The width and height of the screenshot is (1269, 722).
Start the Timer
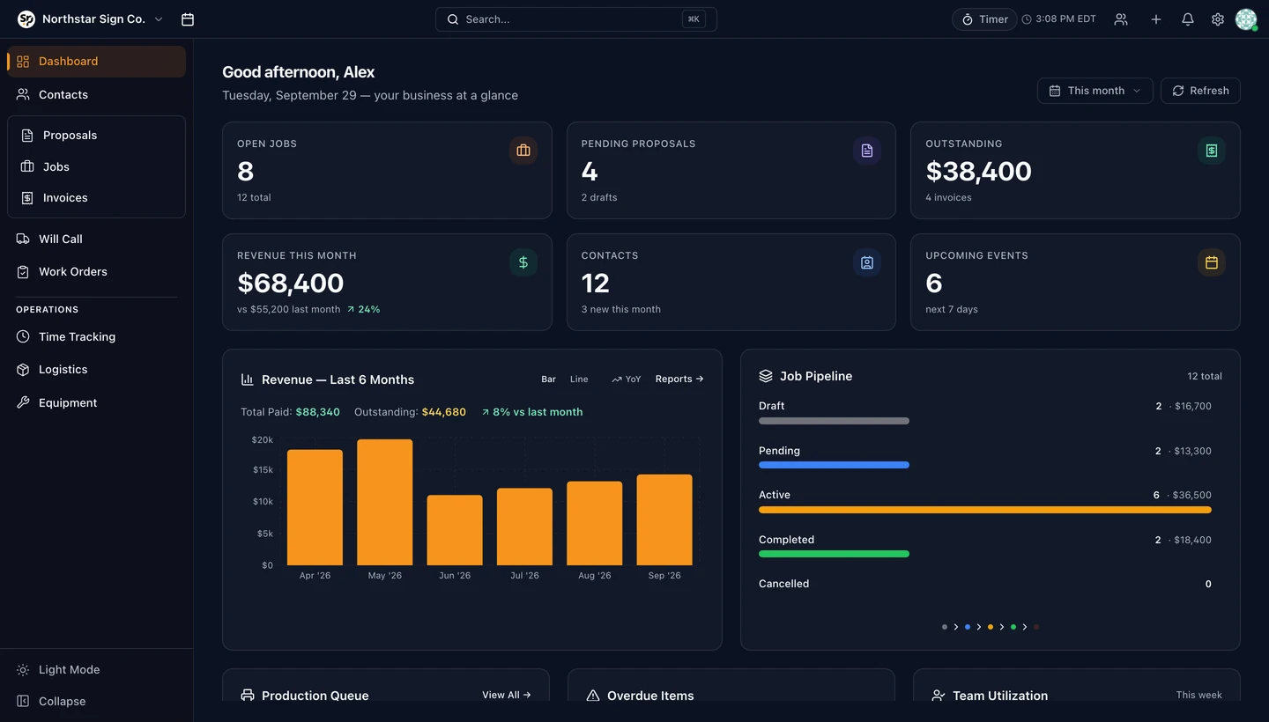tap(984, 19)
